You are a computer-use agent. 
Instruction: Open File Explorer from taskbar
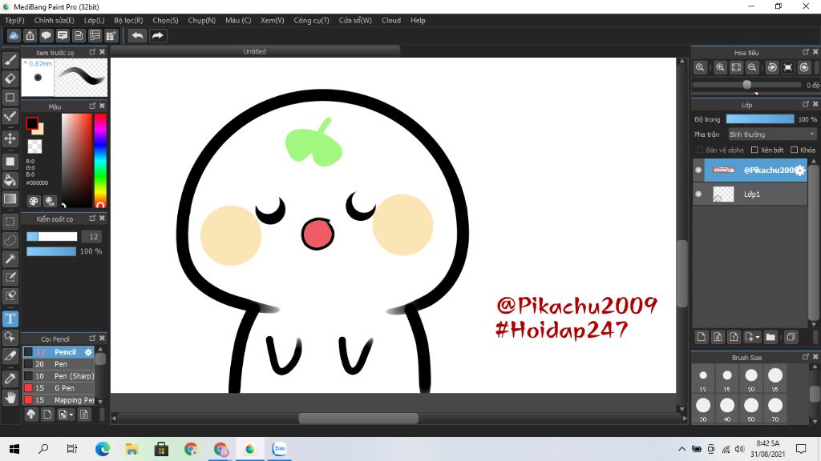click(x=132, y=449)
